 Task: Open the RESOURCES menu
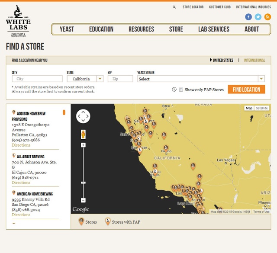coord(142,29)
